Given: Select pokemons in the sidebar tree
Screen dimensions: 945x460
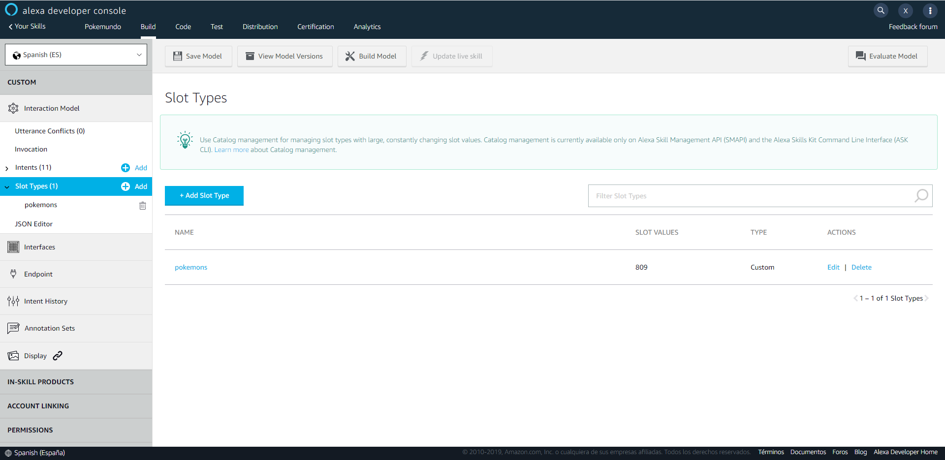Looking at the screenshot, I should (41, 205).
